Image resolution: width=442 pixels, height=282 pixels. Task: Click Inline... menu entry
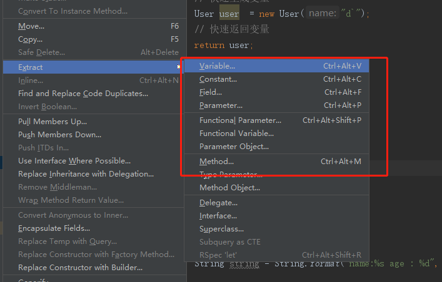[x=93, y=80]
